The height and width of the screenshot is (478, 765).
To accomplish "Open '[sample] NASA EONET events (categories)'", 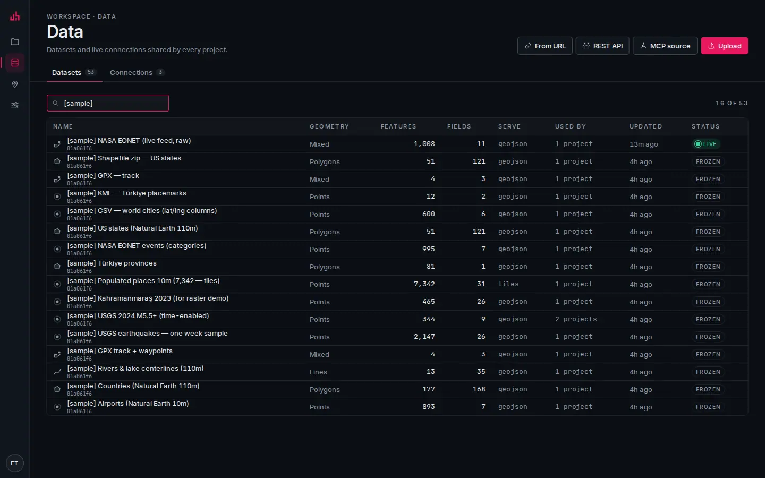I will pyautogui.click(x=137, y=246).
